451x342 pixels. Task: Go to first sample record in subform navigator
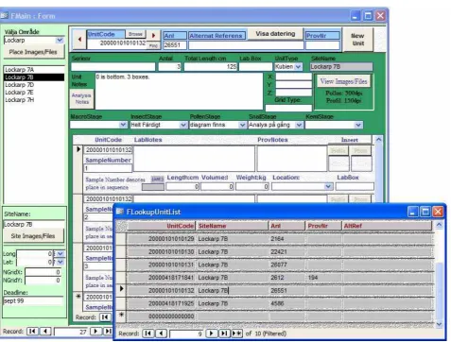[105, 316]
